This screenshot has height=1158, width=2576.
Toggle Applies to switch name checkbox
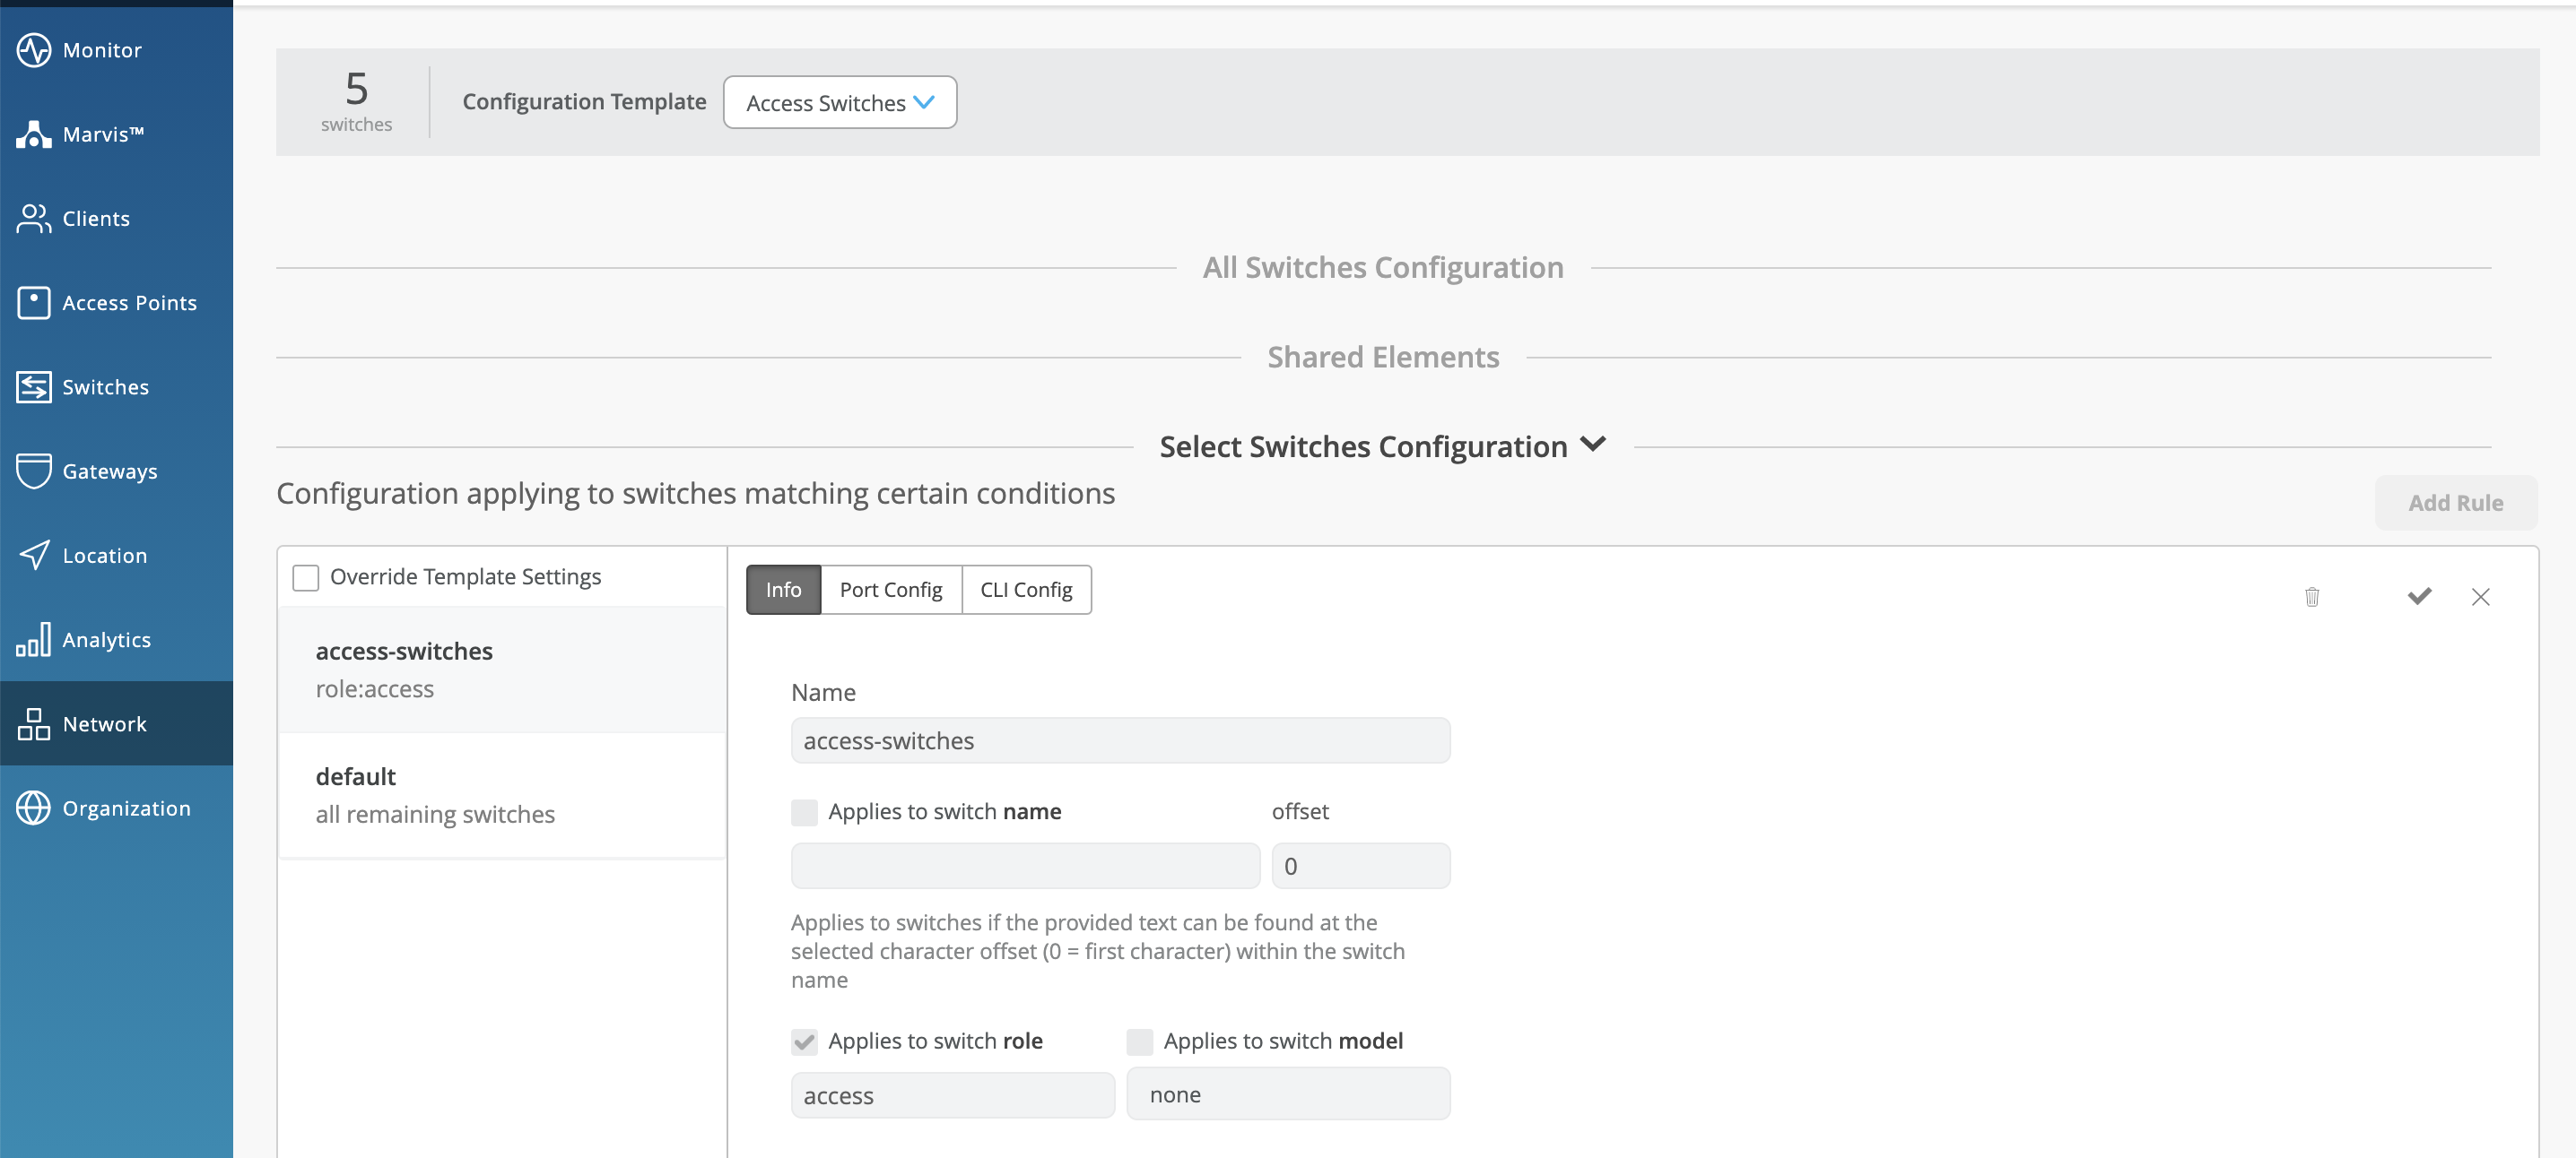804,812
